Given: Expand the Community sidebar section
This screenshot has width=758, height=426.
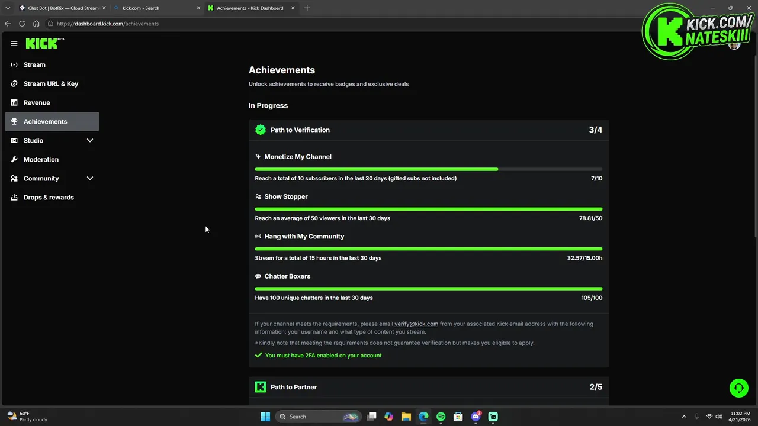Looking at the screenshot, I should click(90, 178).
